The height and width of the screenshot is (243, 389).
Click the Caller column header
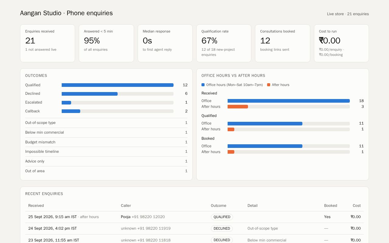point(126,206)
